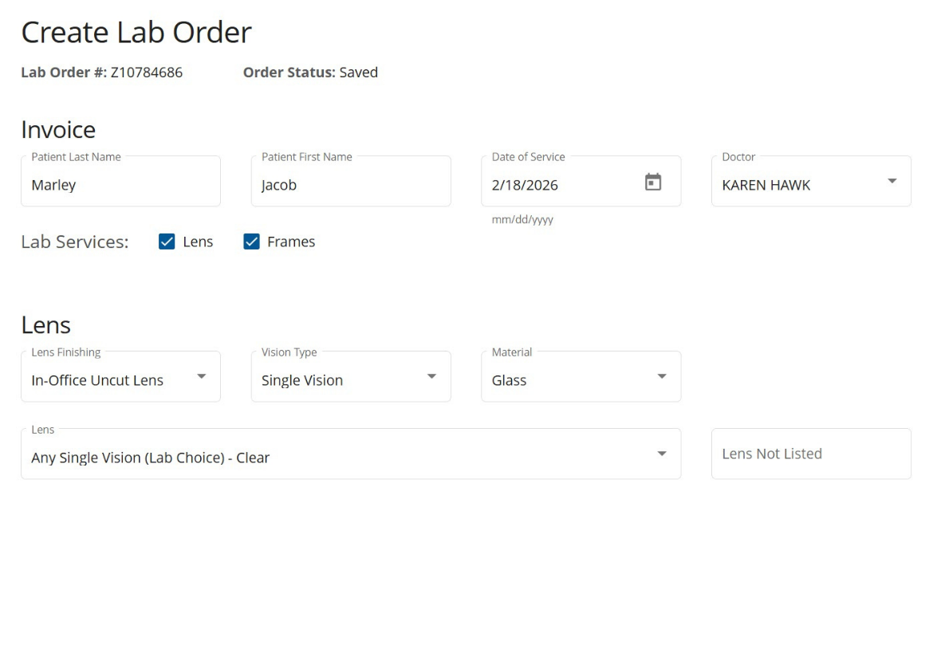Click the Patient First Name field
The width and height of the screenshot is (941, 652).
point(351,185)
